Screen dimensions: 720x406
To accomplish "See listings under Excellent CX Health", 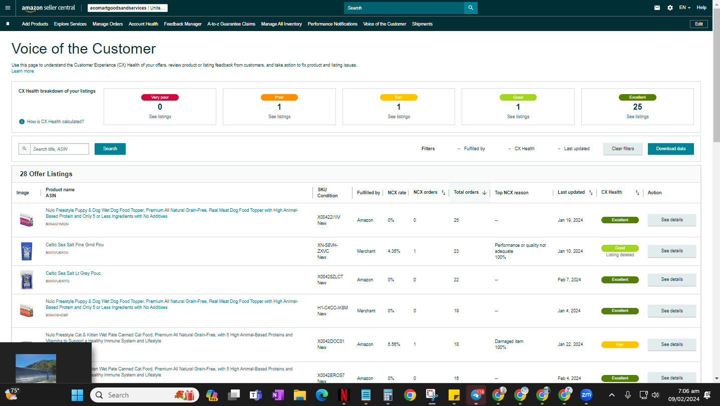I will (x=637, y=117).
